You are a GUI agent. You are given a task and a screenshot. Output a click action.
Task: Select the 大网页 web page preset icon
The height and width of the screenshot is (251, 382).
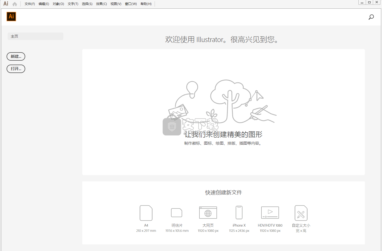[208, 213]
